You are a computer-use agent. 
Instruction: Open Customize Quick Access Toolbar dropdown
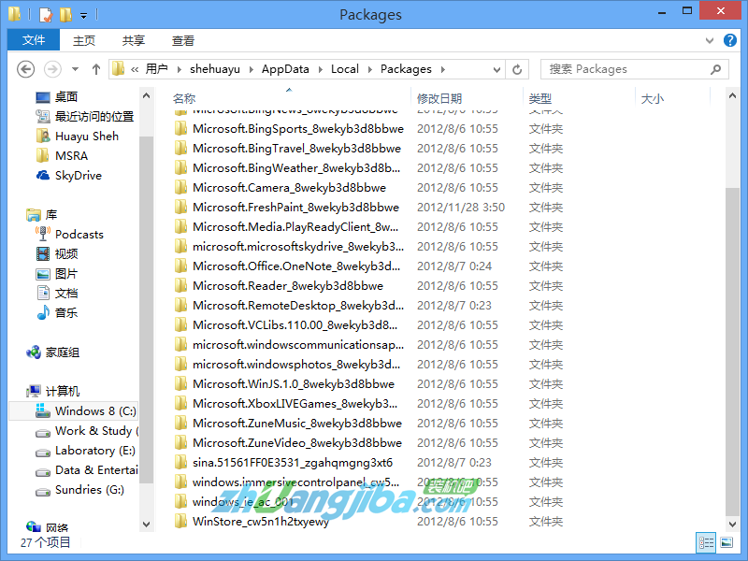(x=83, y=15)
